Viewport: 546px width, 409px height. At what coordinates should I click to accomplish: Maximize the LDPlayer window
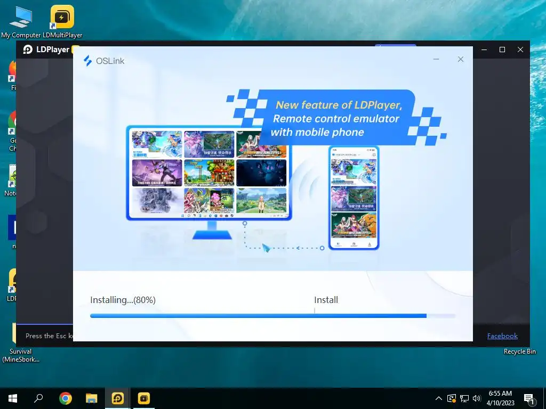502,50
